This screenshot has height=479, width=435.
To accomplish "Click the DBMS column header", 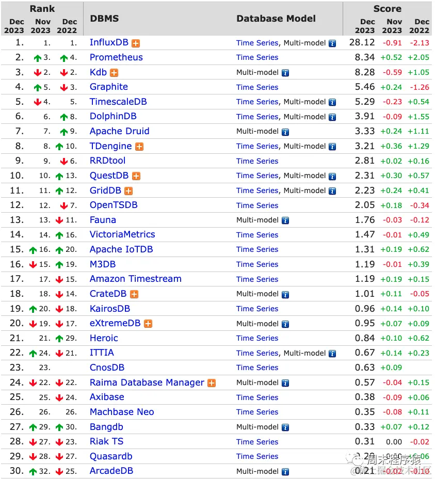I will [104, 19].
